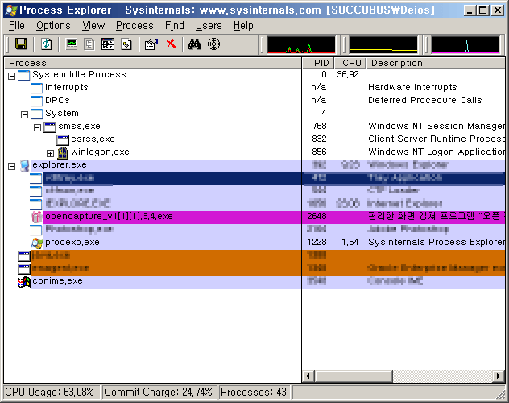Select the smss.exe process row
This screenshot has width=509, height=403.
point(254,126)
